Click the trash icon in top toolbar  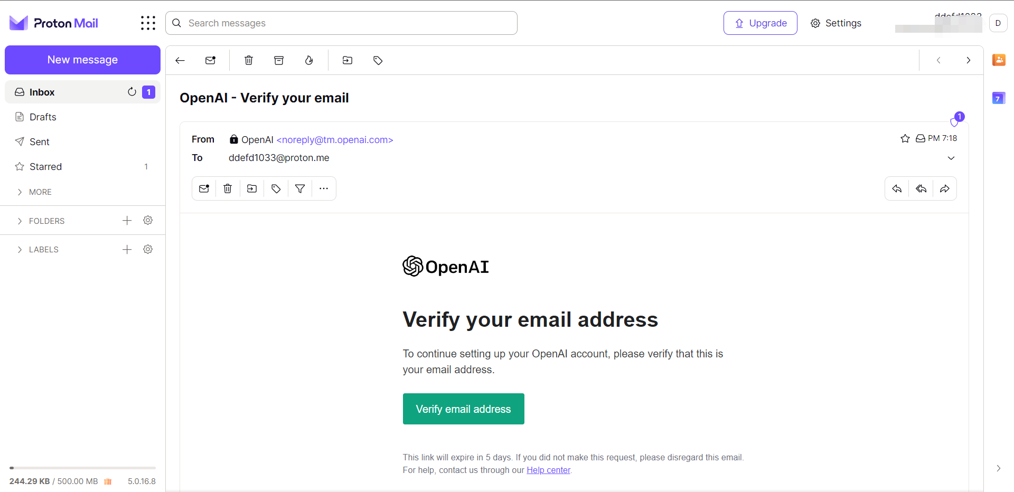coord(249,60)
